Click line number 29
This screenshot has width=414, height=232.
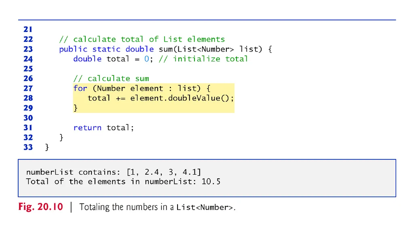coord(28,108)
